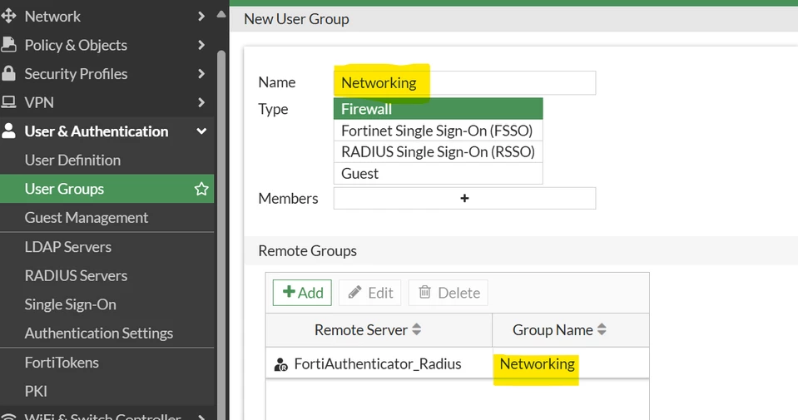Screen dimensions: 798x420
Task: Select Firewall group type
Action: [439, 109]
